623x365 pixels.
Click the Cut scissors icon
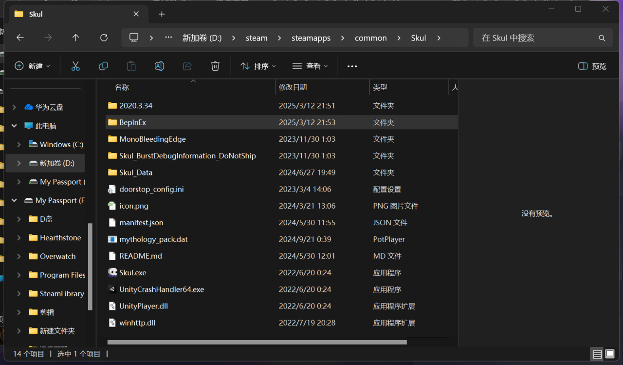(x=75, y=66)
